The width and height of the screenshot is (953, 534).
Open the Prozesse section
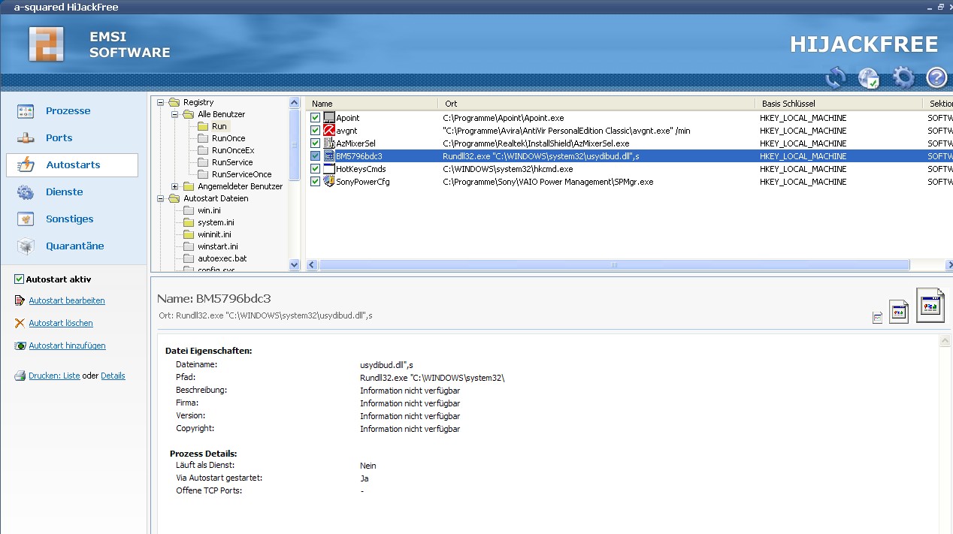[68, 111]
